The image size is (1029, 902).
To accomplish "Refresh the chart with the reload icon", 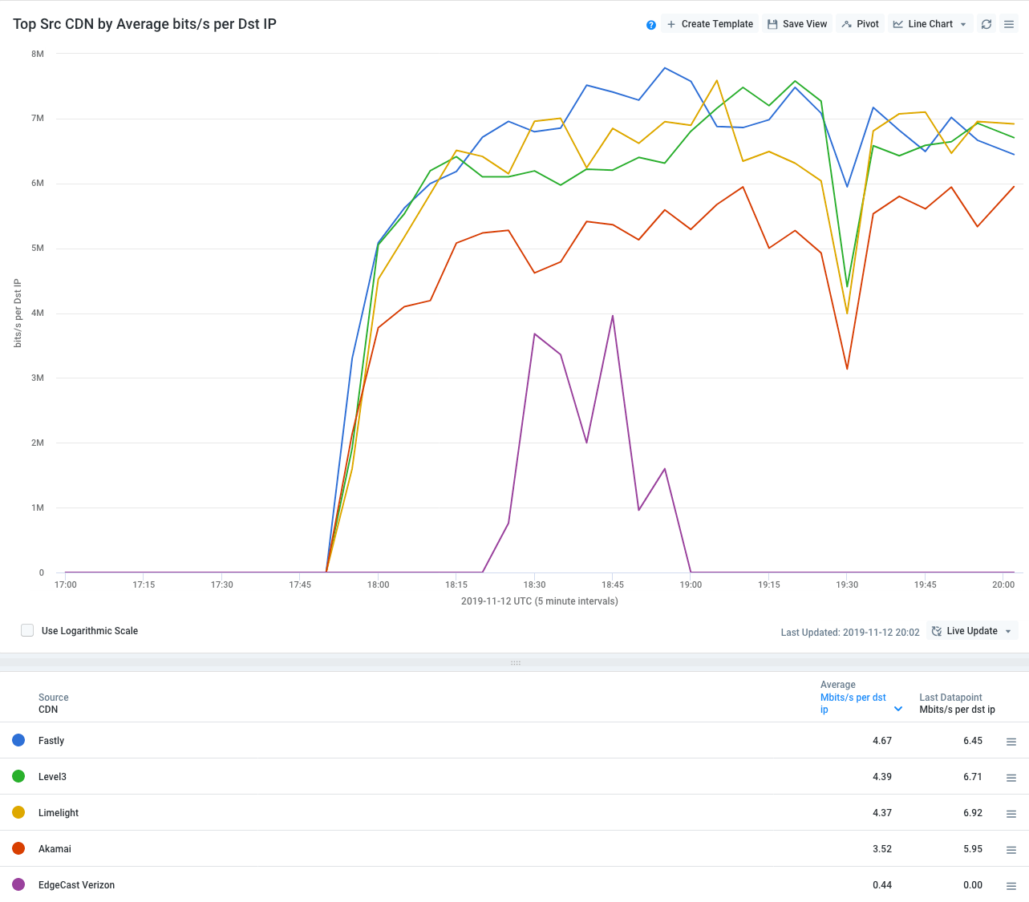I will pos(986,24).
